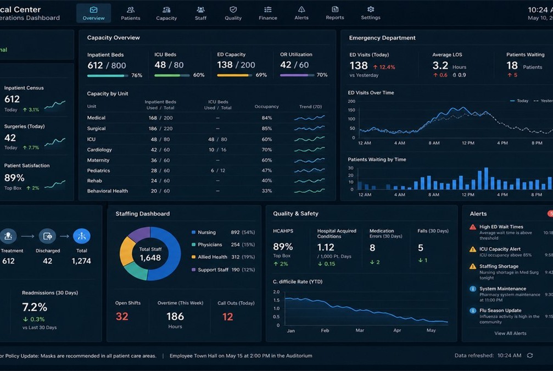The width and height of the screenshot is (553, 371).
Task: Click the Treatment stage icon
Action: tap(8, 236)
